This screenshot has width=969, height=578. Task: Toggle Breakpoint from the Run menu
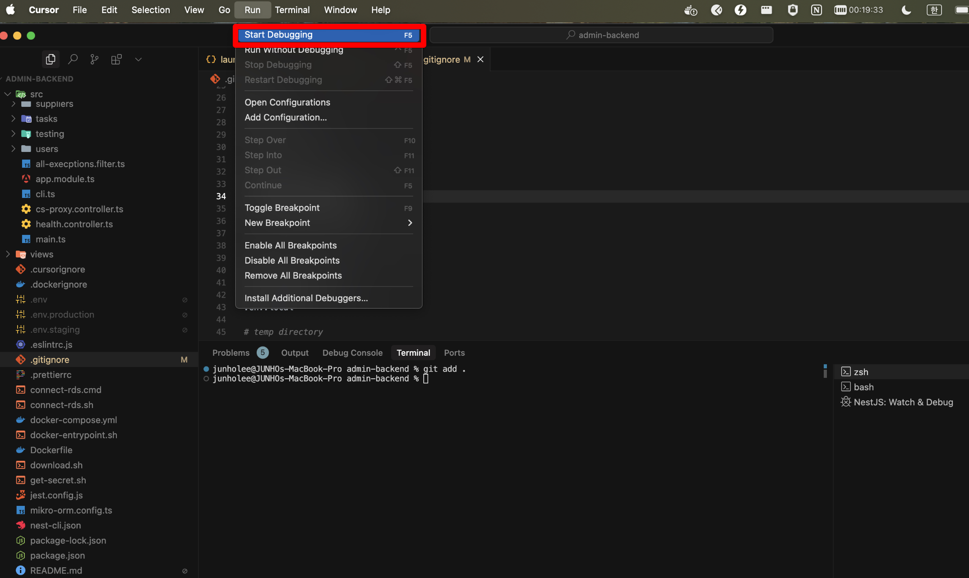(282, 208)
